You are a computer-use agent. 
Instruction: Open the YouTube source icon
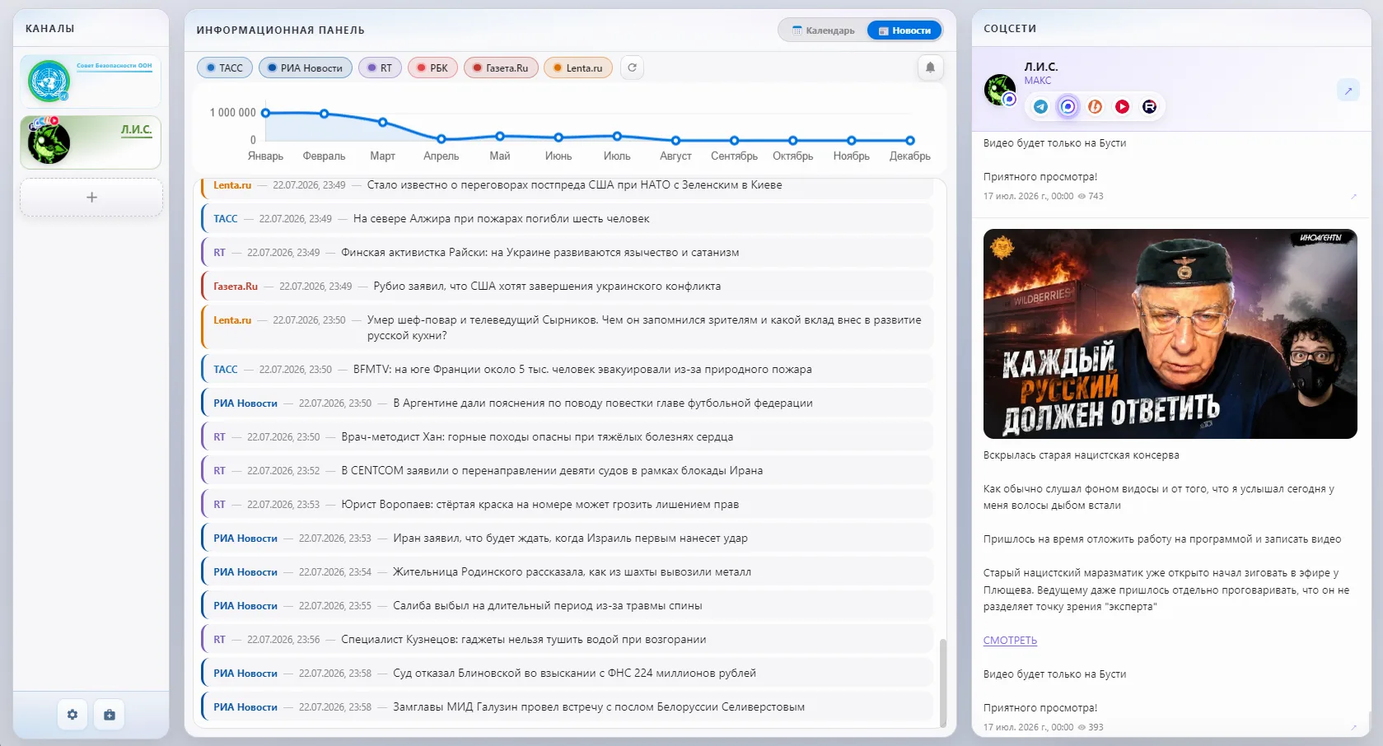(1123, 106)
